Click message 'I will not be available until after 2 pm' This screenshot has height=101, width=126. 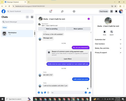coord(55,86)
